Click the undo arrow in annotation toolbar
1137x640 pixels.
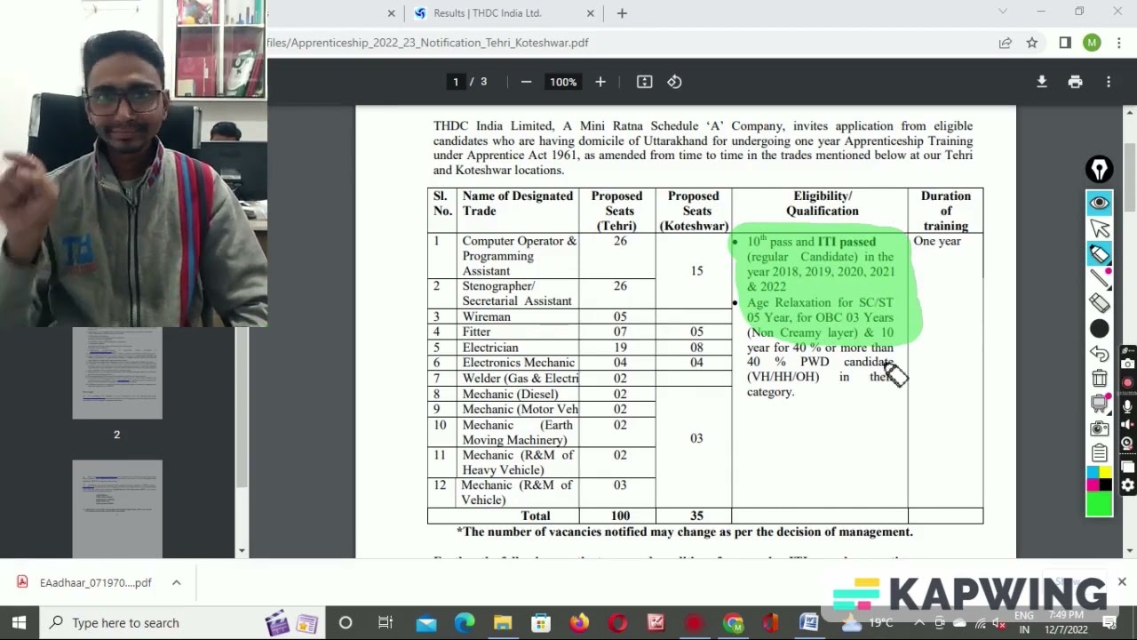(1100, 354)
